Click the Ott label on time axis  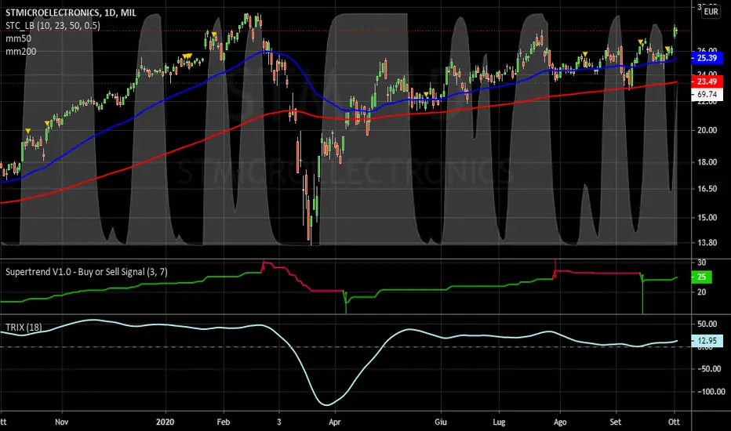(674, 422)
